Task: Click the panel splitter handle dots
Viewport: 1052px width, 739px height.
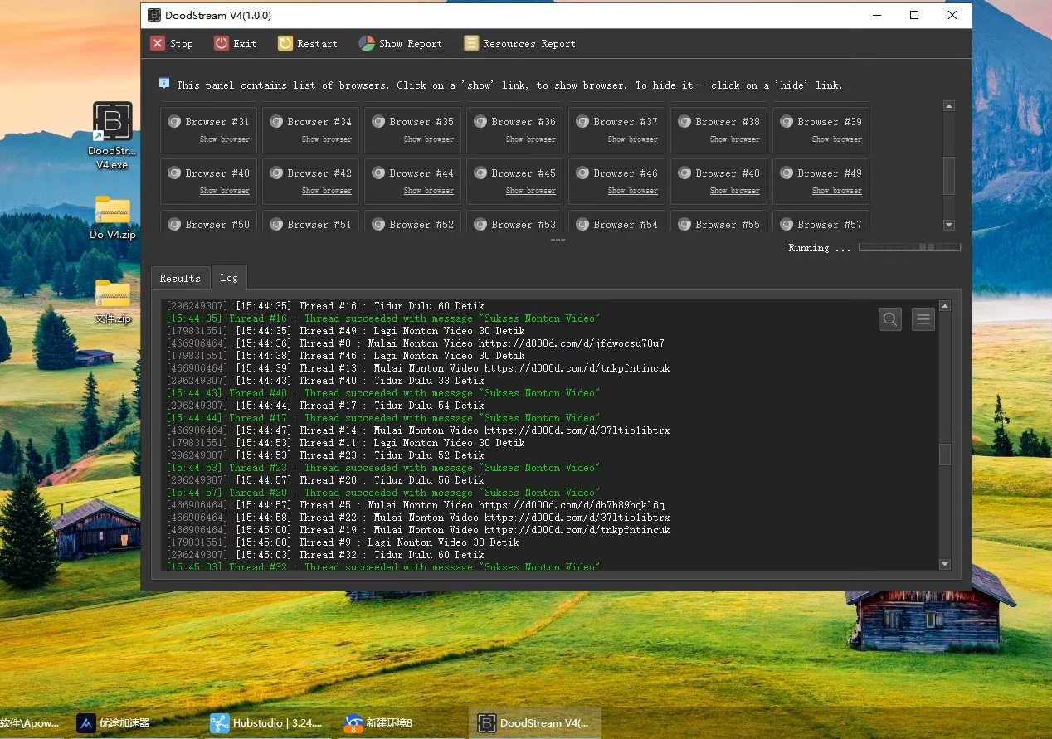Action: click(x=558, y=240)
